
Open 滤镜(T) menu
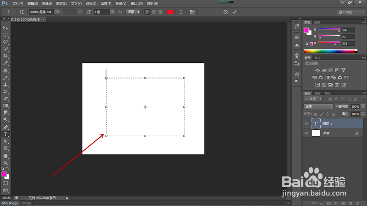coord(106,4)
